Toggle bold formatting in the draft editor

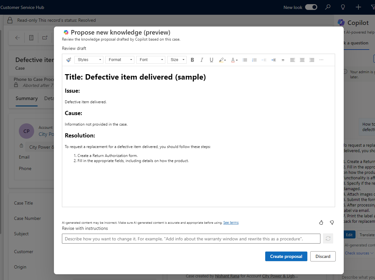pyautogui.click(x=192, y=60)
